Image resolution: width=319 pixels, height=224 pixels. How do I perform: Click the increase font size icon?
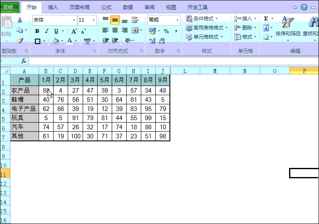74,31
